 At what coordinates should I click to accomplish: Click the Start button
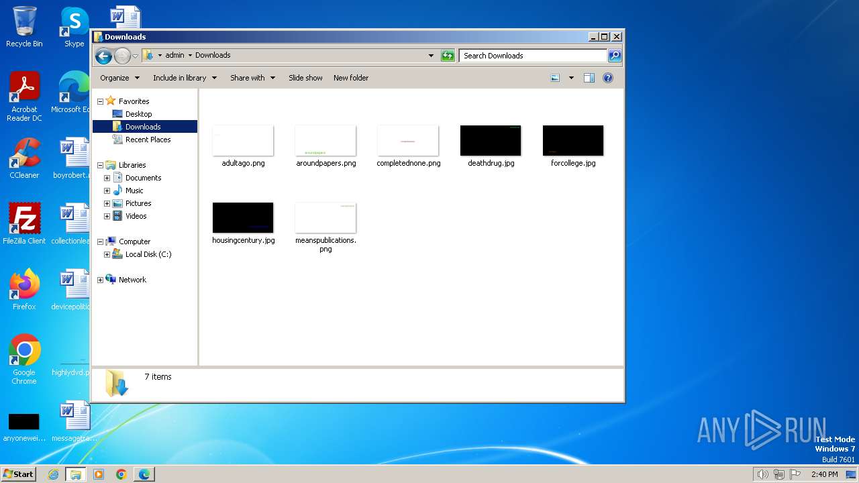[x=19, y=474]
